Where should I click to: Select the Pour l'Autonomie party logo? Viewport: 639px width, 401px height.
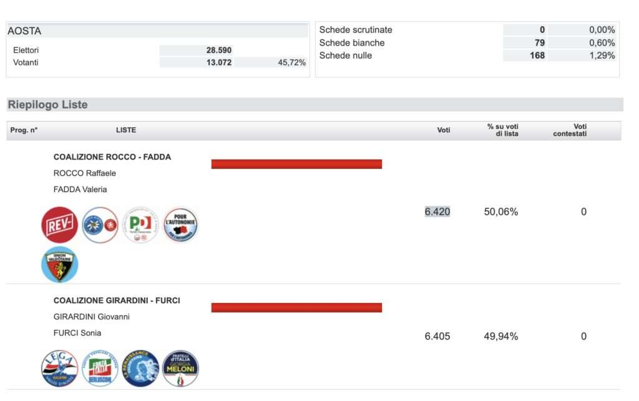180,225
